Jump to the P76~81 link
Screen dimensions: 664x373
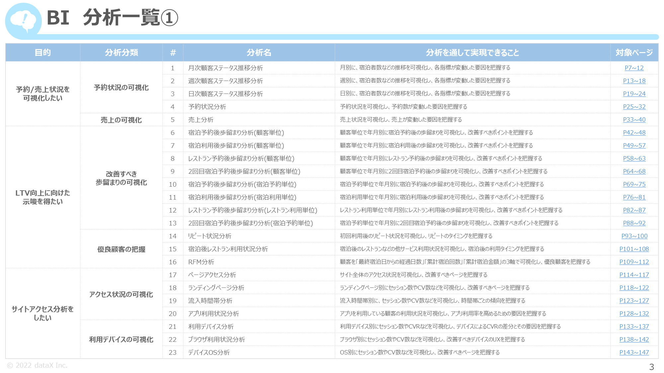click(x=634, y=197)
